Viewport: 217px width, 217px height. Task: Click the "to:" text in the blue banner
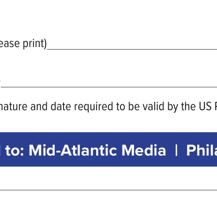point(14,150)
